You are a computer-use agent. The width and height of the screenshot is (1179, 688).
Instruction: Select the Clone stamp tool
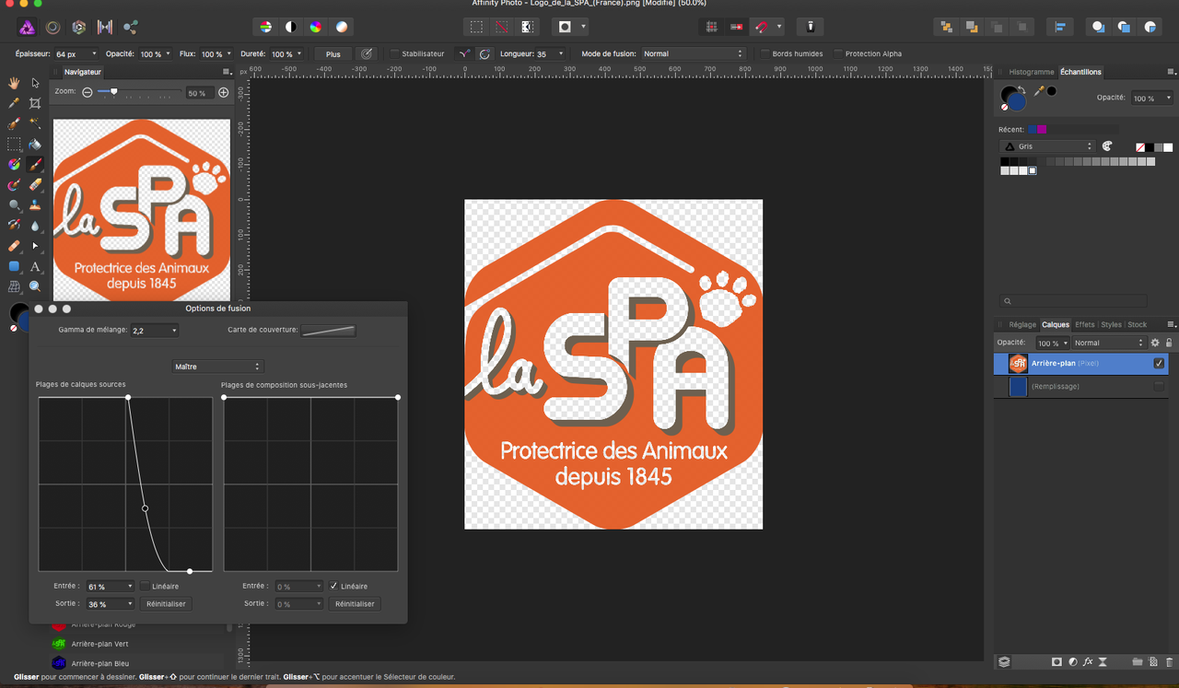(35, 205)
